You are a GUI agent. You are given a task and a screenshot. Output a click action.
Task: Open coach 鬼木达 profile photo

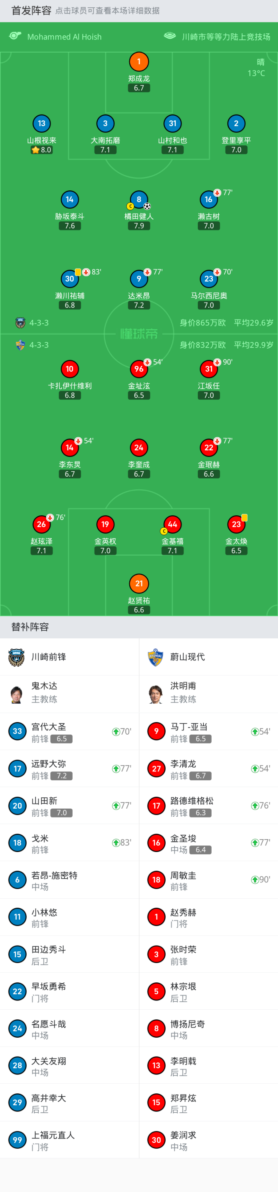(x=17, y=694)
